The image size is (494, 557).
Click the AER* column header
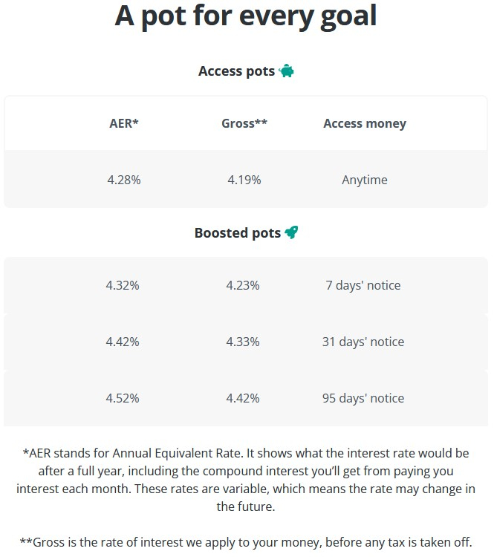[123, 123]
